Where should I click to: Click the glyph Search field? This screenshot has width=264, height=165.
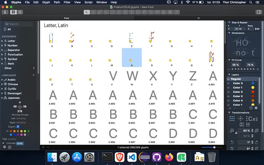coord(18,24)
